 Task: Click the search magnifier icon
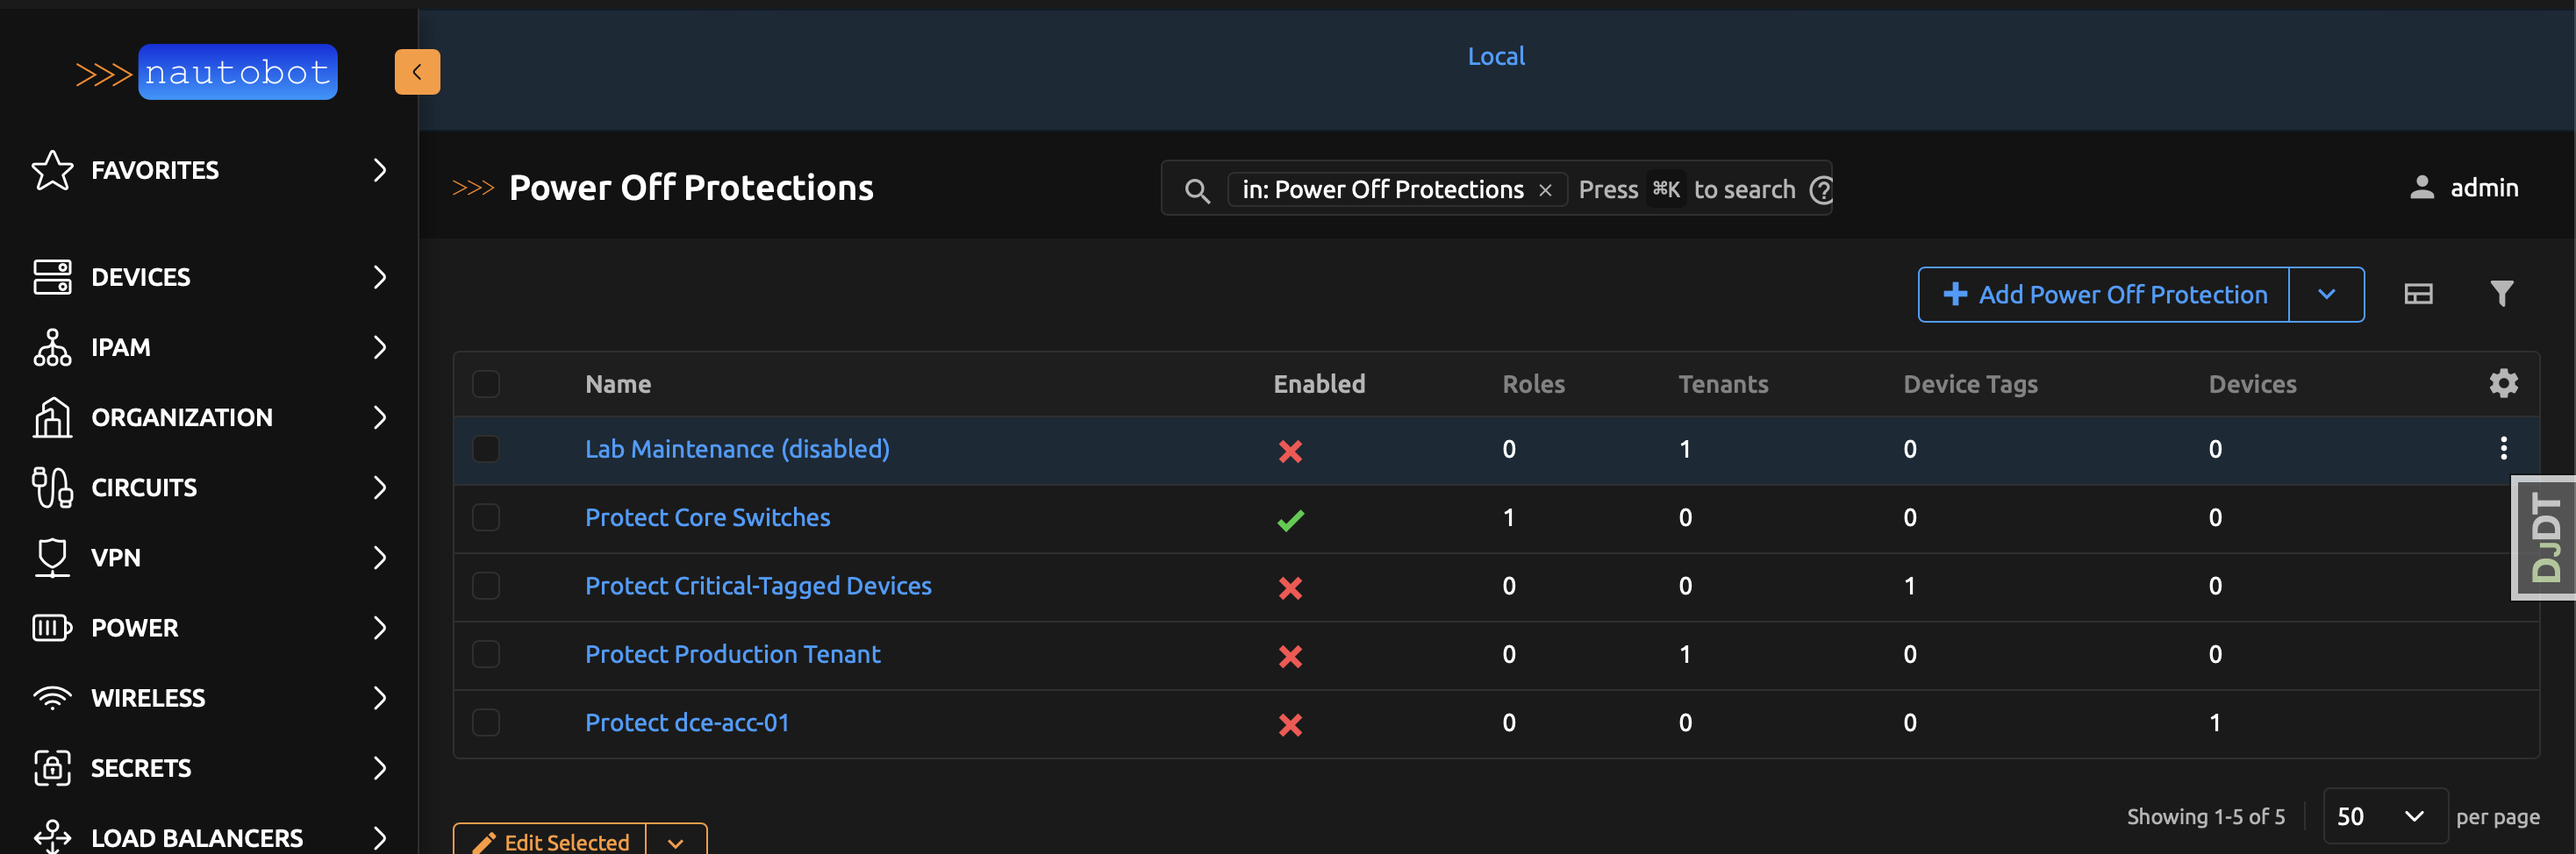1197,189
